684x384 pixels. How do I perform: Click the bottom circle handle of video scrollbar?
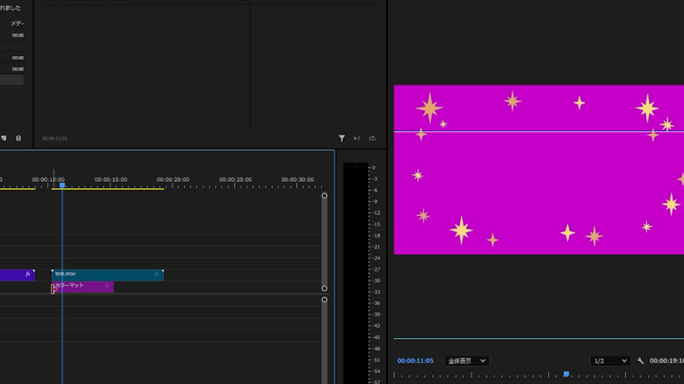coord(324,288)
